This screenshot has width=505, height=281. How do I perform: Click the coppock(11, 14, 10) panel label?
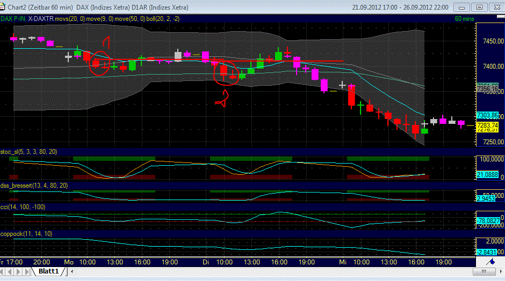(x=26, y=234)
